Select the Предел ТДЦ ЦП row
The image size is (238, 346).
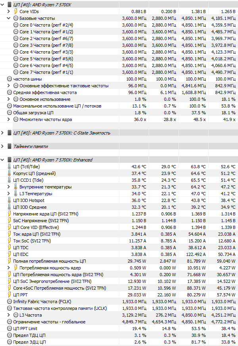[119, 335]
